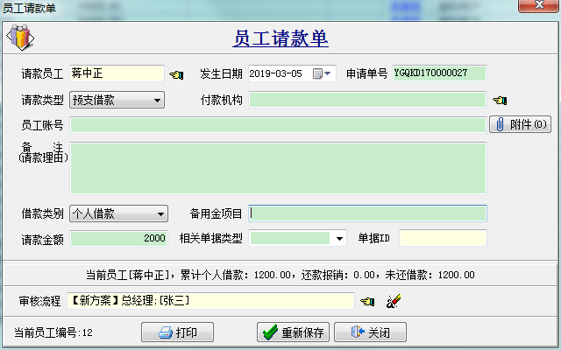Click the 当前员工编号:12 status text

click(53, 332)
